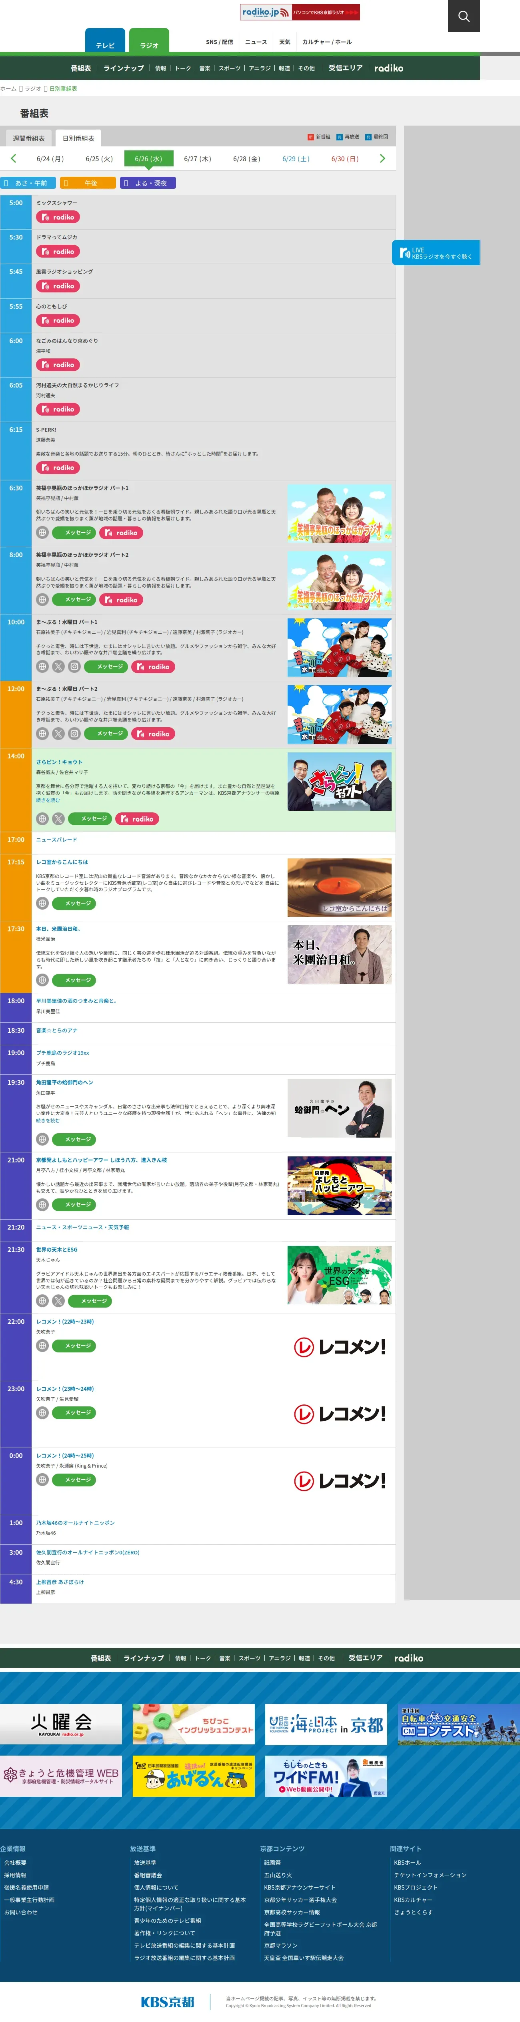Screen dimensions: 520x2022
Task: Open KBSホール footer link
Action: (407, 1863)
